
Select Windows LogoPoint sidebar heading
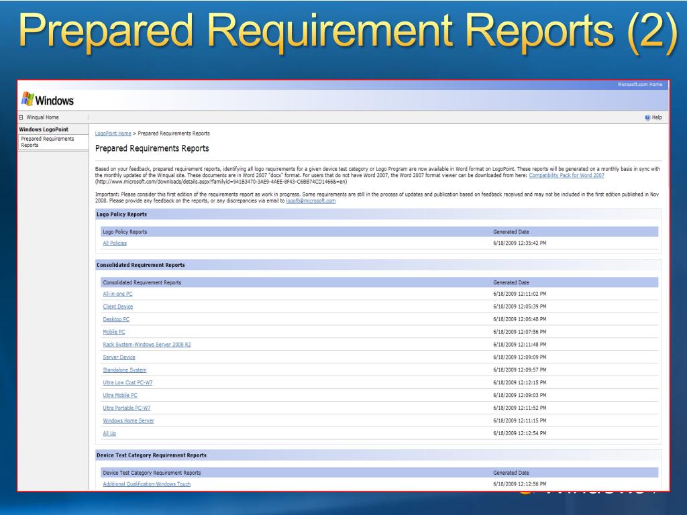[44, 129]
